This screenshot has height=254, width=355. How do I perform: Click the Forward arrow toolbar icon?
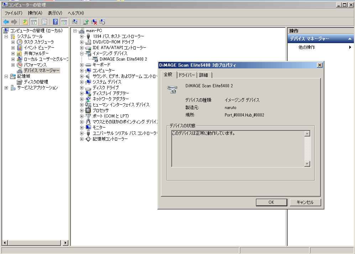[14, 22]
